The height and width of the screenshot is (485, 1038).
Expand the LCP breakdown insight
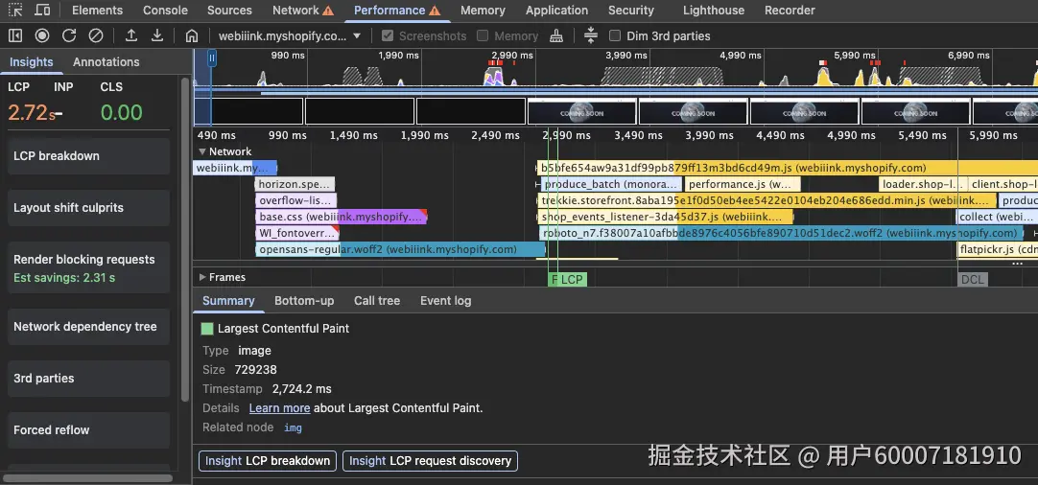pos(88,156)
